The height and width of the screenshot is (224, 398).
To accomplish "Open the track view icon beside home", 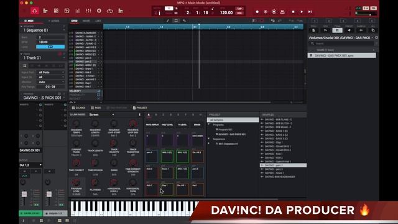I will click(x=45, y=11).
